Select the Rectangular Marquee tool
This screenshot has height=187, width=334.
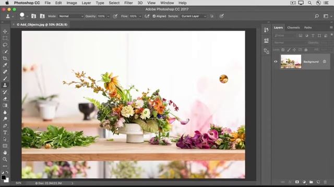click(x=5, y=38)
